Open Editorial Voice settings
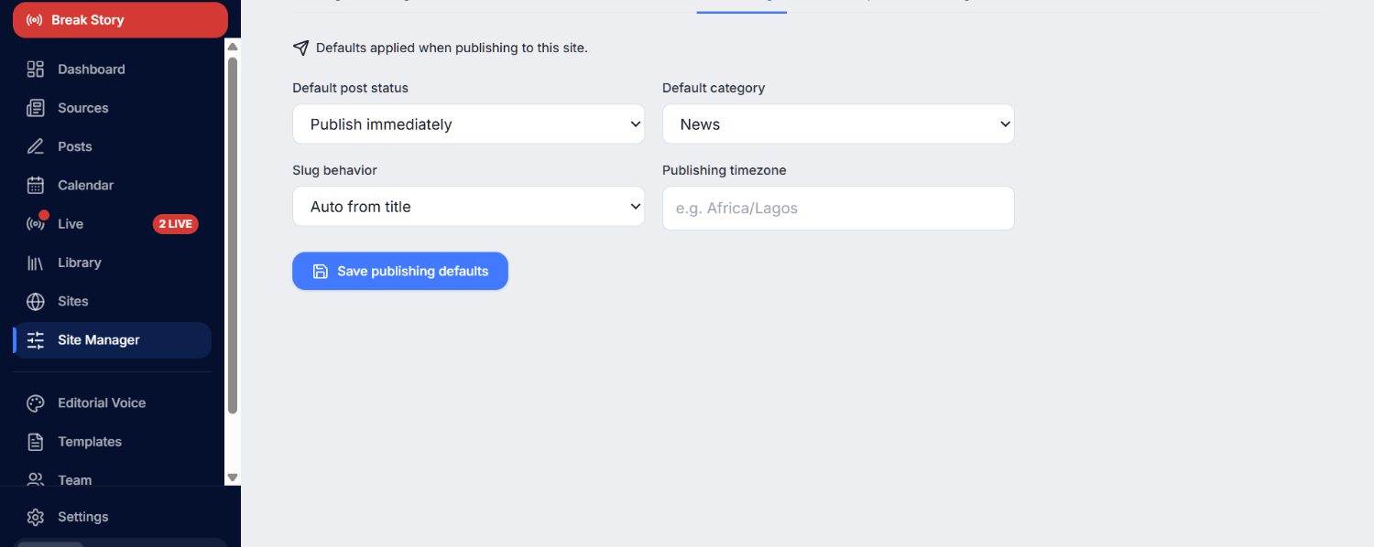Viewport: 1374px width, 547px height. 112,403
